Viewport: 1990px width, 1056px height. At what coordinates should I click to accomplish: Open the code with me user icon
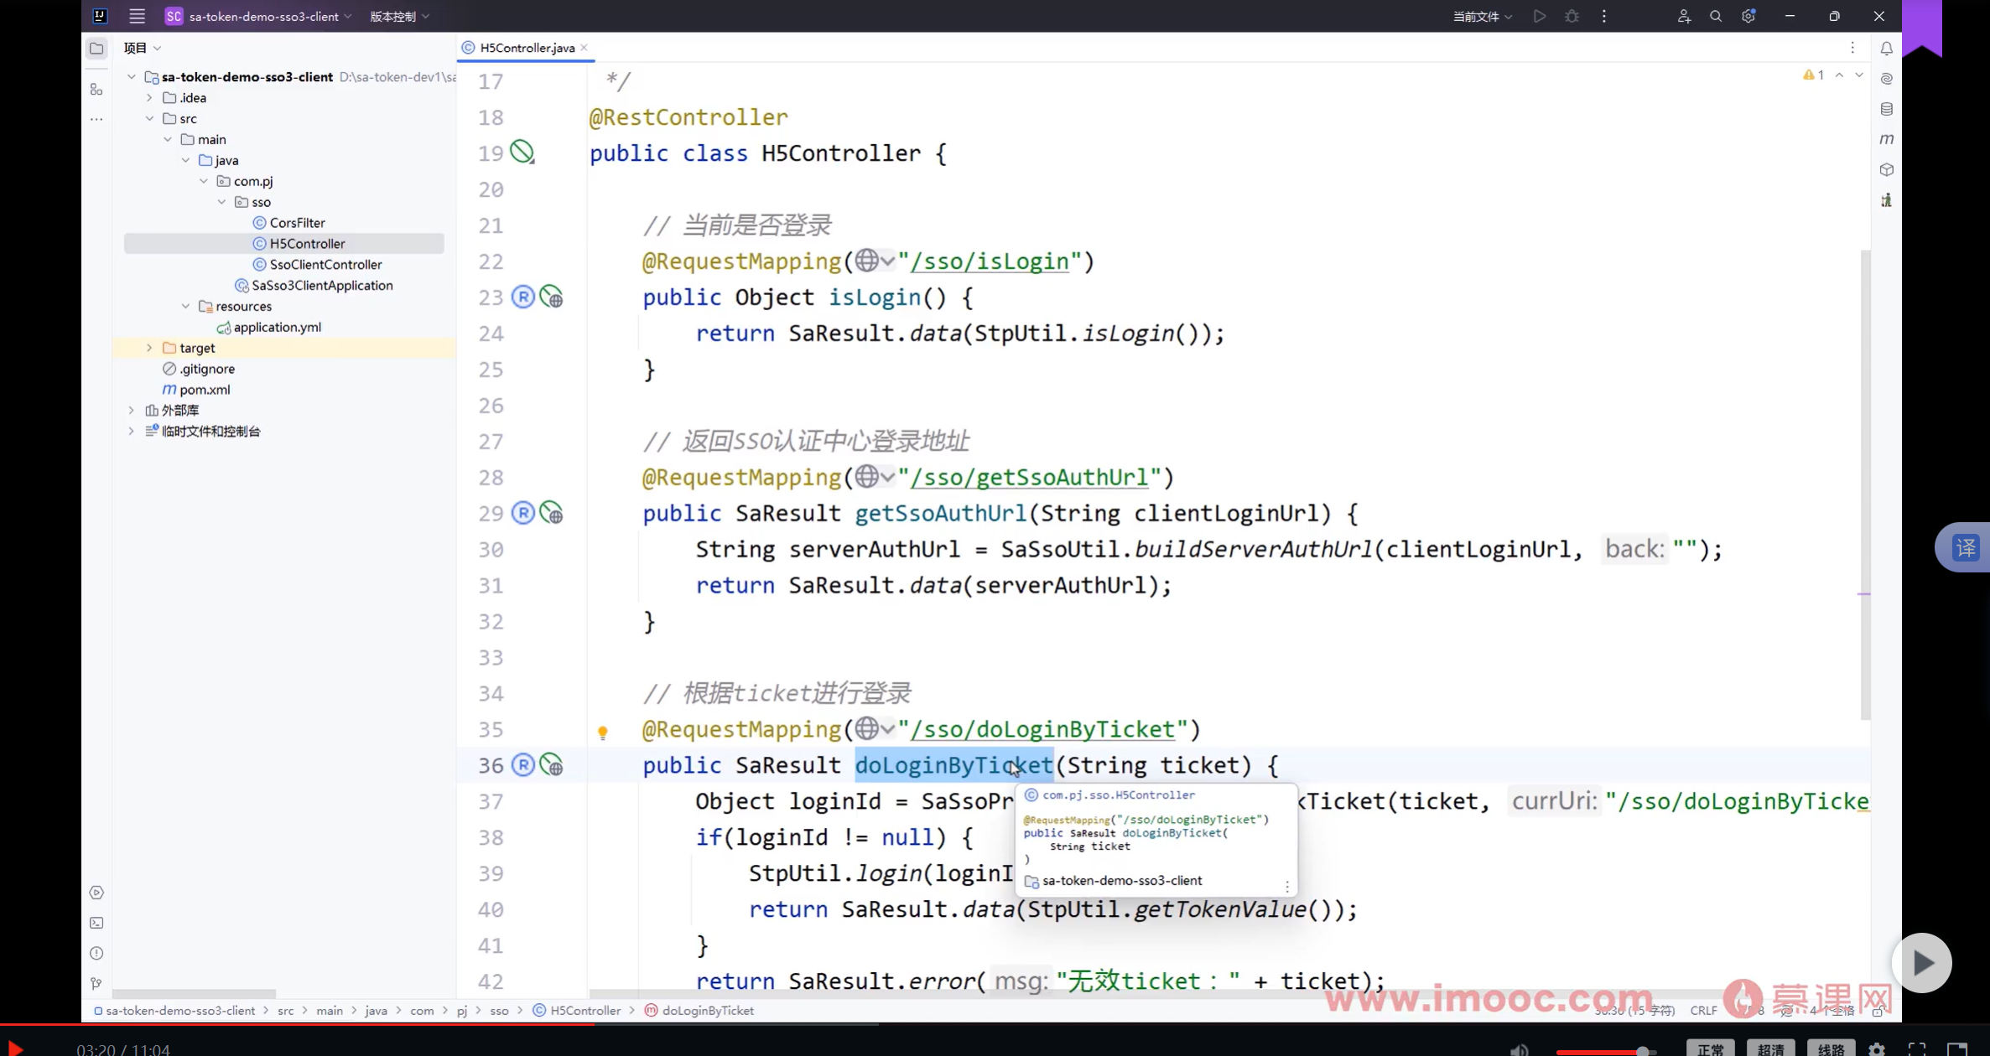point(1684,16)
